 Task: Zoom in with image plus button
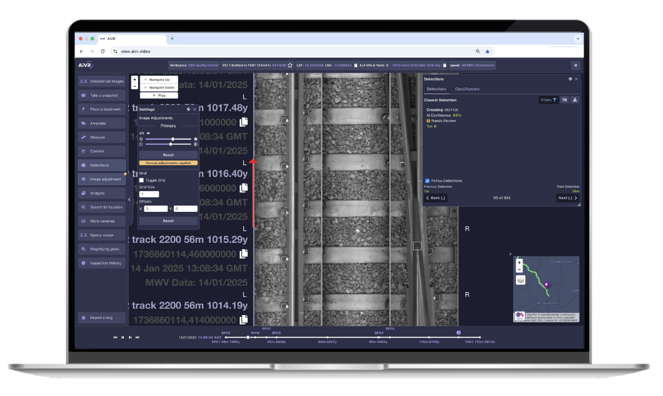[134, 80]
